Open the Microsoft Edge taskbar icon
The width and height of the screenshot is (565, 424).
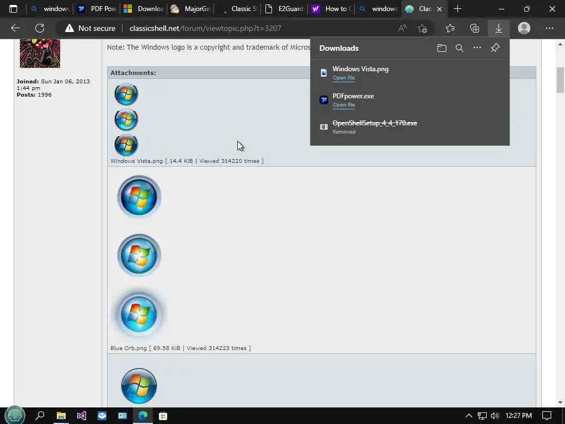tap(143, 416)
